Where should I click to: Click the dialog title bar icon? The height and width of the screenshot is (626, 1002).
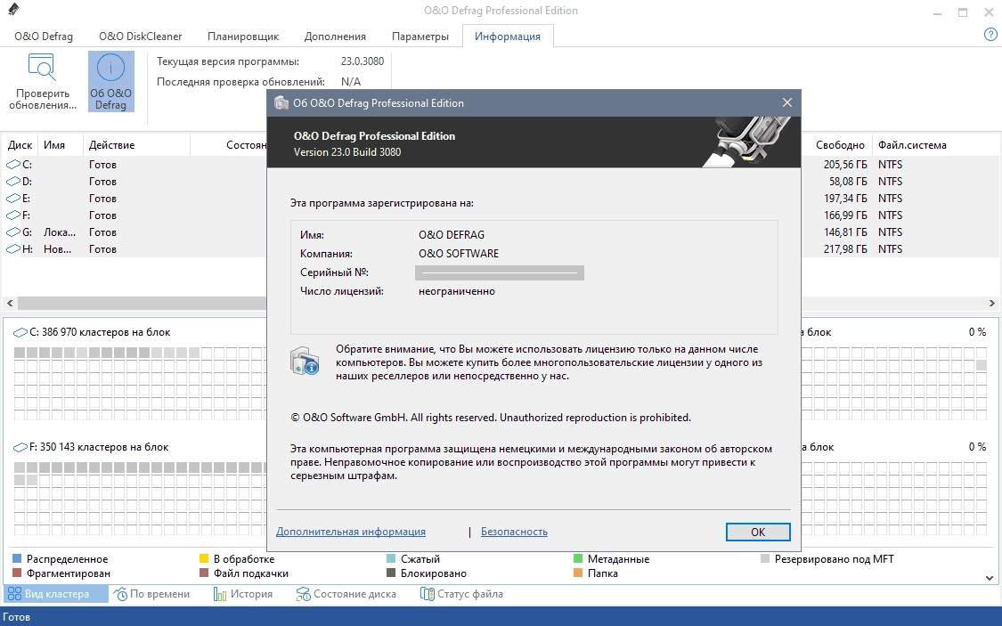point(281,102)
